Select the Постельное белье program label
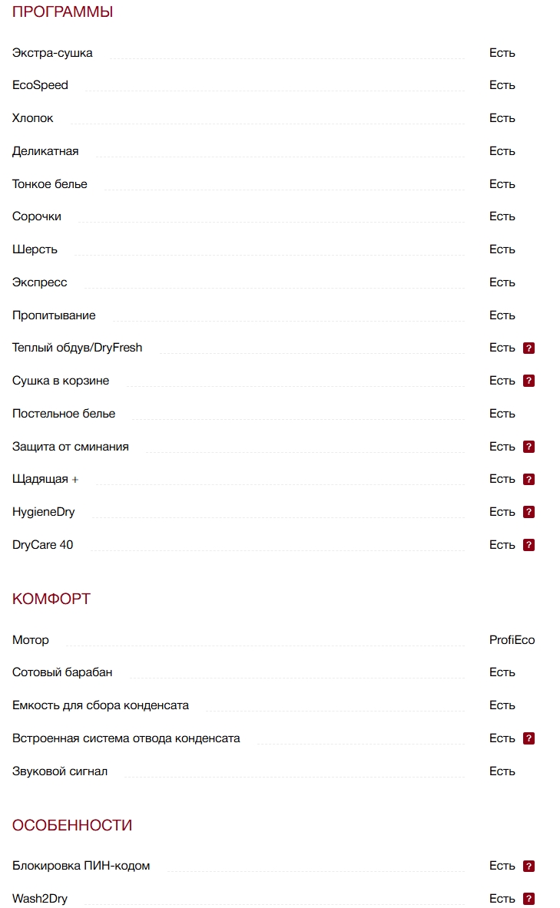Viewport: 560px width, 908px height. 64,414
